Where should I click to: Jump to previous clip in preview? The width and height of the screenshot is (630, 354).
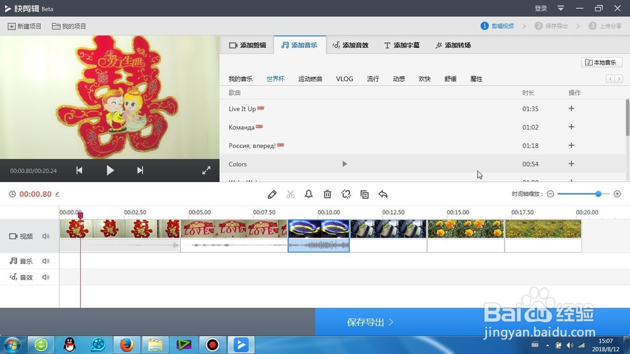coord(79,170)
